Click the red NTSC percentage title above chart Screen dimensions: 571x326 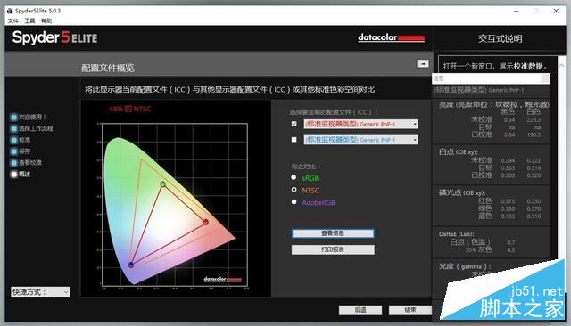pyautogui.click(x=130, y=109)
